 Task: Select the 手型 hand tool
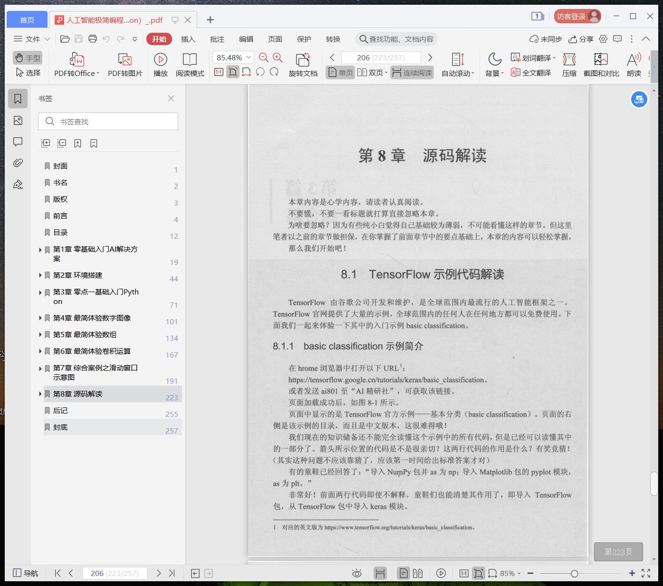click(x=28, y=58)
